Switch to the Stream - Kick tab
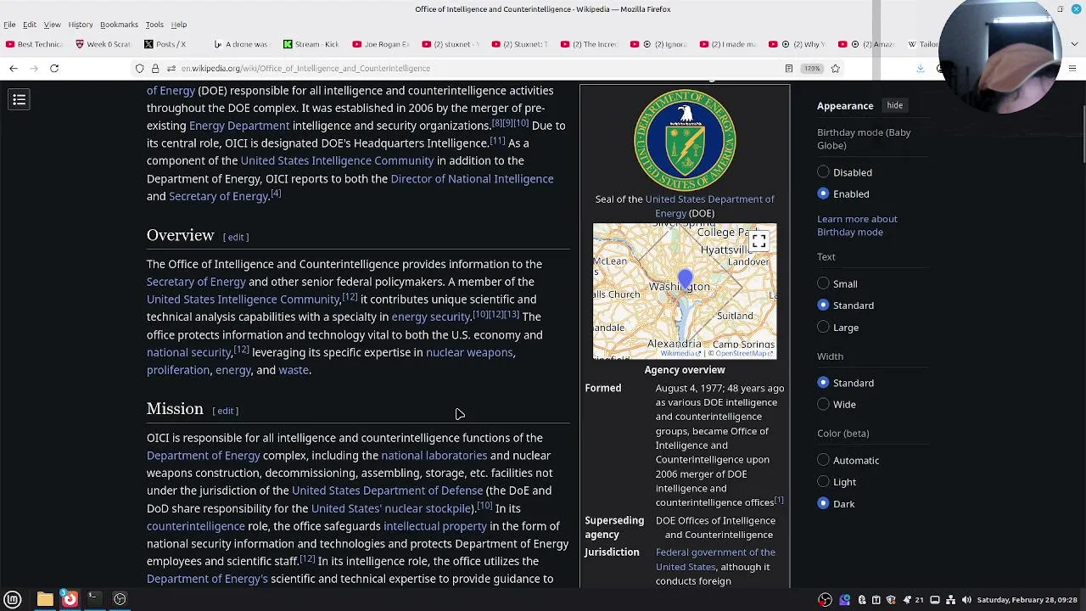The width and height of the screenshot is (1086, 611). (x=311, y=44)
